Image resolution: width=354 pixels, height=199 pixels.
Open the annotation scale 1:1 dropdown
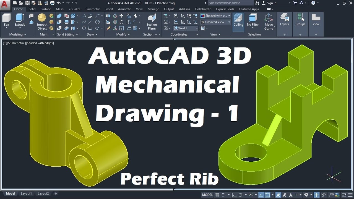pyautogui.click(x=298, y=195)
